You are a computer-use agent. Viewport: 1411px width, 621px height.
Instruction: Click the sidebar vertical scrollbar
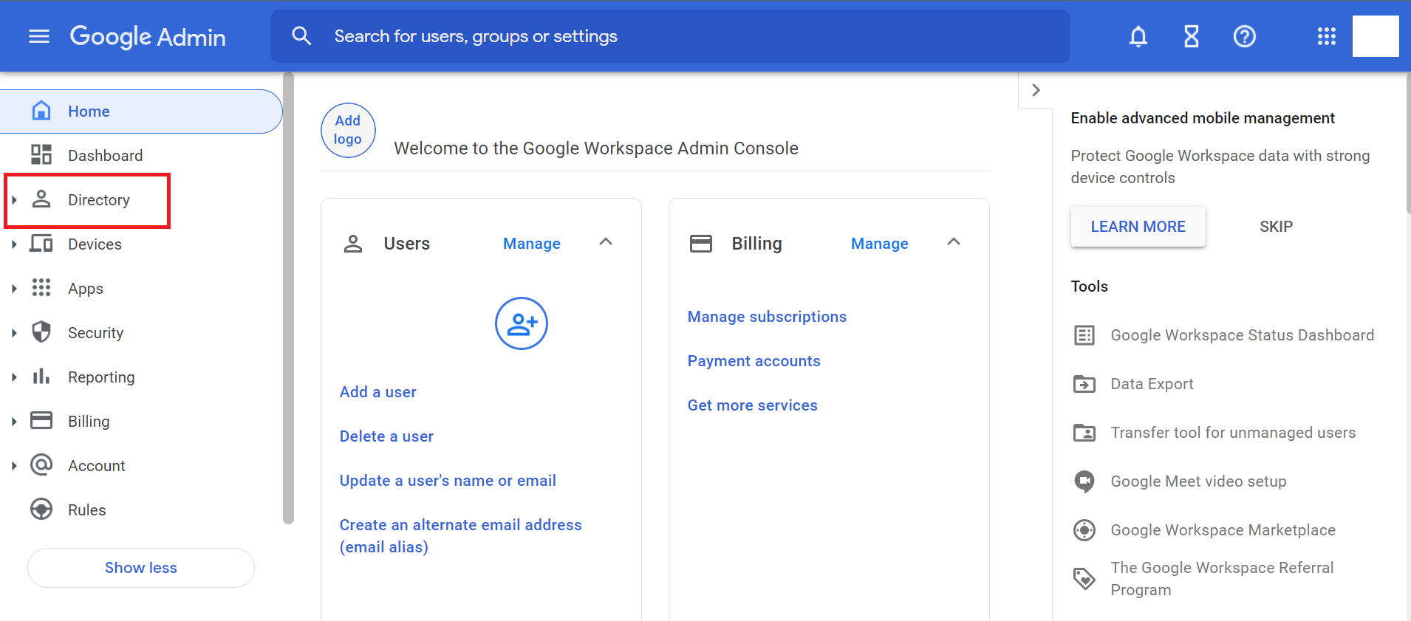(x=288, y=295)
